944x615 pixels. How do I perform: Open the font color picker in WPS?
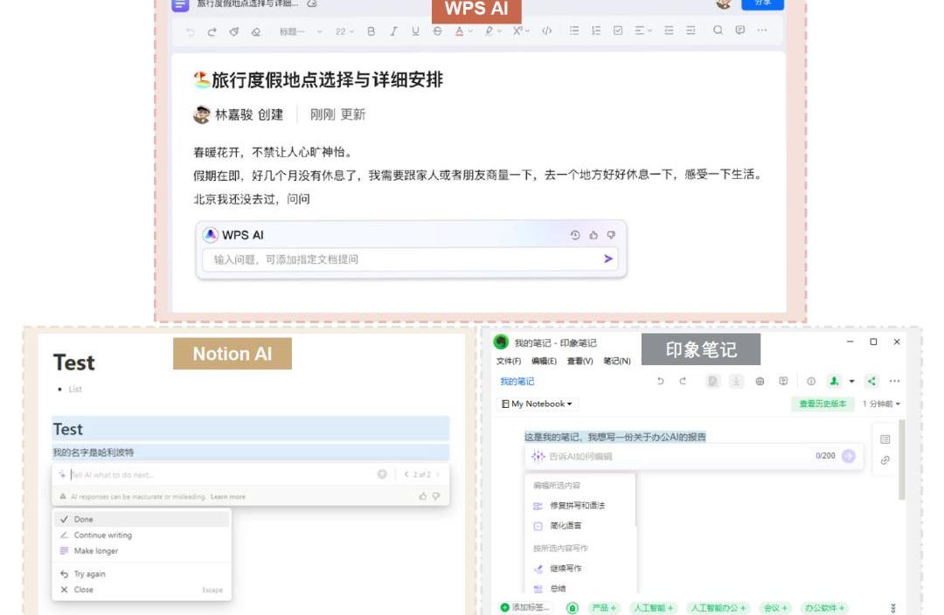pos(463,31)
